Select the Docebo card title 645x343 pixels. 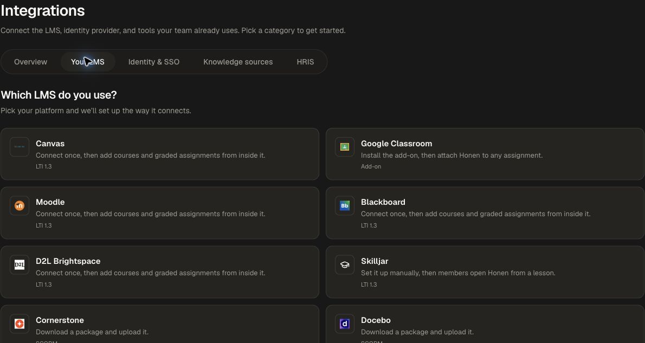click(376, 320)
